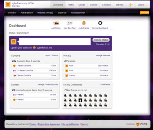153x130 pixels.
Task: Open Personas & Privacy sub-navigation item
Action: coord(45,13)
